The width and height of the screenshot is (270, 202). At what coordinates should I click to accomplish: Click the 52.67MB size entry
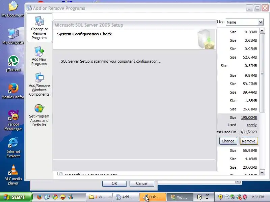[250, 57]
